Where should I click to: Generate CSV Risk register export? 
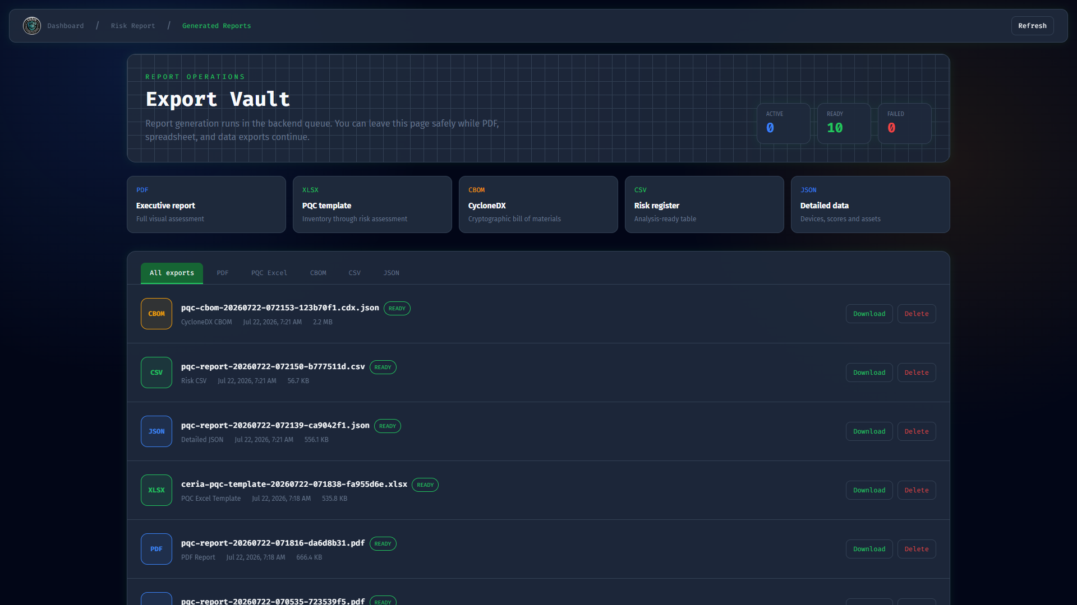tap(705, 204)
